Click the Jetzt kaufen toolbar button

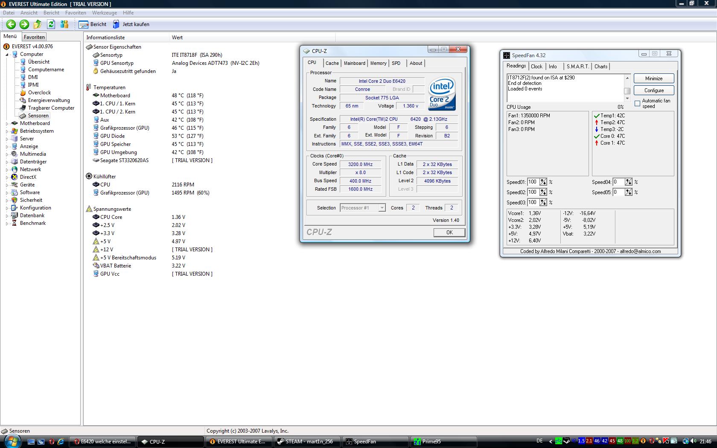131,24
